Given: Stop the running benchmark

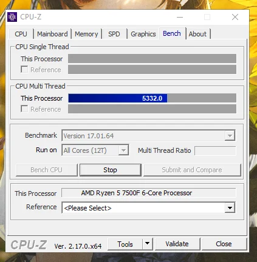Looking at the screenshot, I should (110, 170).
